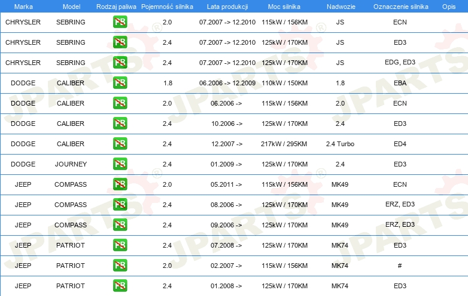The image size is (468, 296).
Task: Select MK74 body cell in Patriot 2.0 row
Action: (x=340, y=266)
